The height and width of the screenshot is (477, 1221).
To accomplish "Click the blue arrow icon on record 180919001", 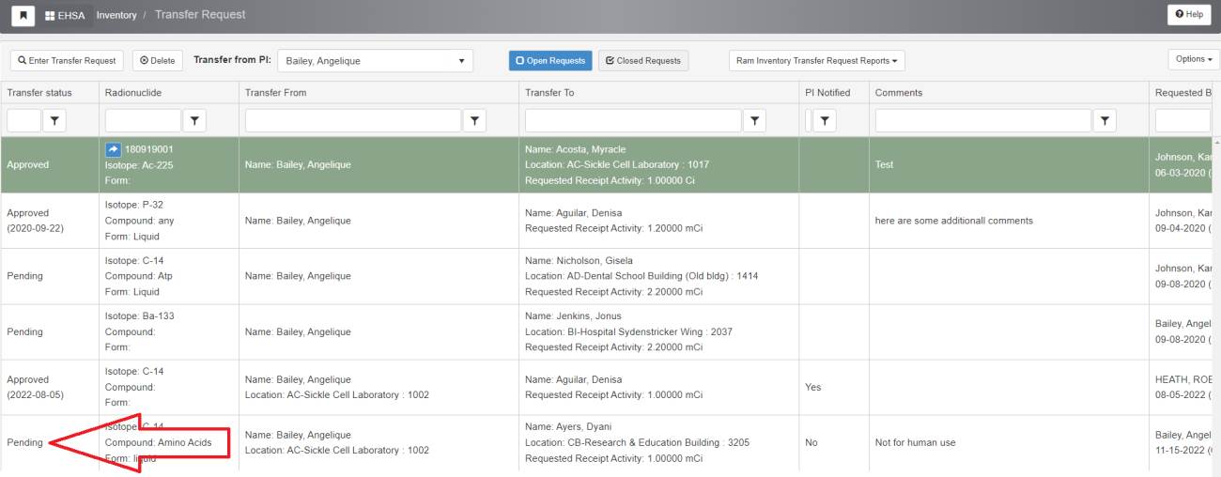I will coord(113,149).
